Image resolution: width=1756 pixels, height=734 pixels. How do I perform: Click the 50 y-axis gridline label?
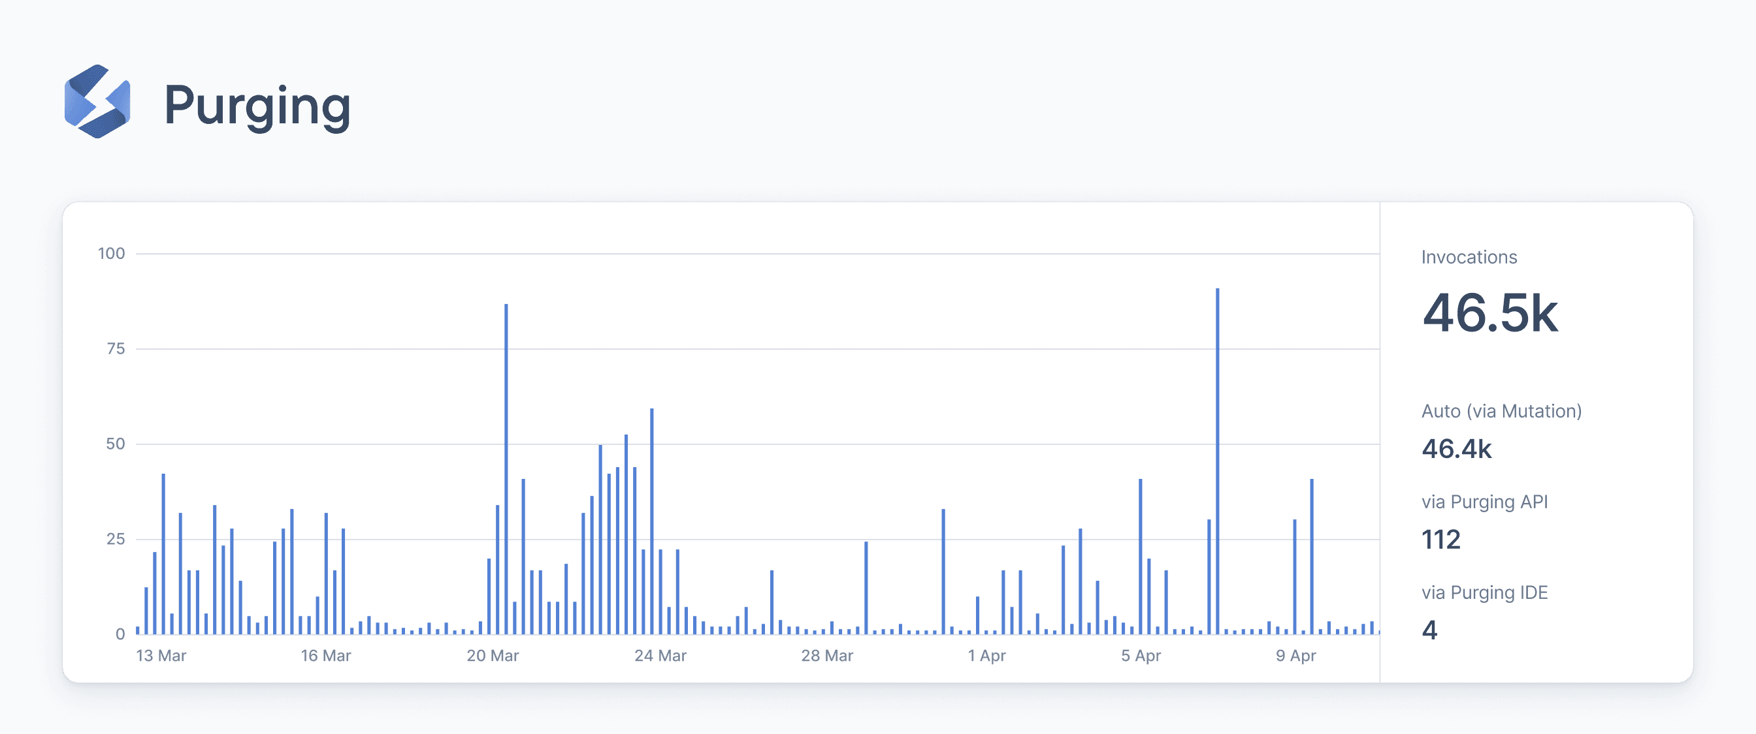(115, 444)
